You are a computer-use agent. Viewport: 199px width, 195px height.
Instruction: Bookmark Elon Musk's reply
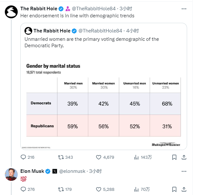[x=174, y=190]
